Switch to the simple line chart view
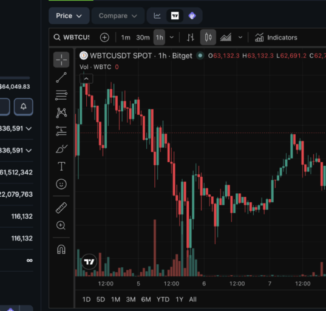This screenshot has width=326, height=311. [157, 16]
